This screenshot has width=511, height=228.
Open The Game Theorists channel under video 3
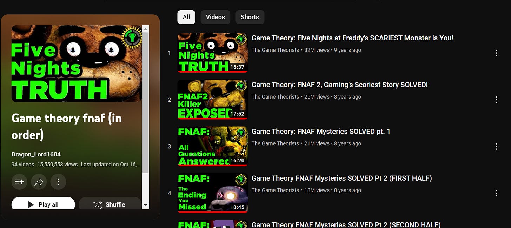(x=275, y=143)
